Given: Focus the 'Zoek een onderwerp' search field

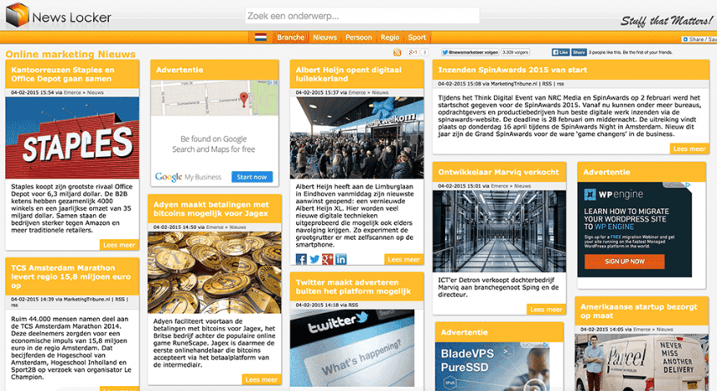Looking at the screenshot, I should (x=362, y=16).
